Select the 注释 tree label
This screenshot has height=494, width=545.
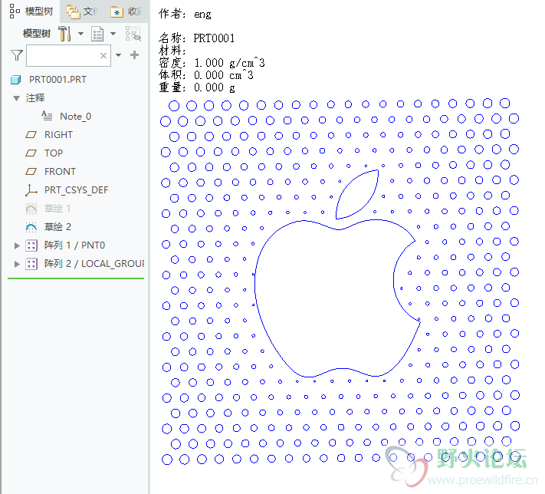35,98
